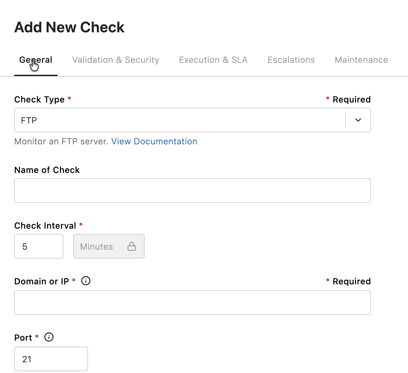Expand the Check Type dropdown chevron
The image size is (408, 373).
tap(358, 120)
